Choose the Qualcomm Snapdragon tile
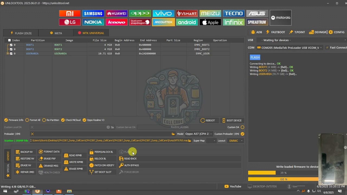 (x=140, y=22)
